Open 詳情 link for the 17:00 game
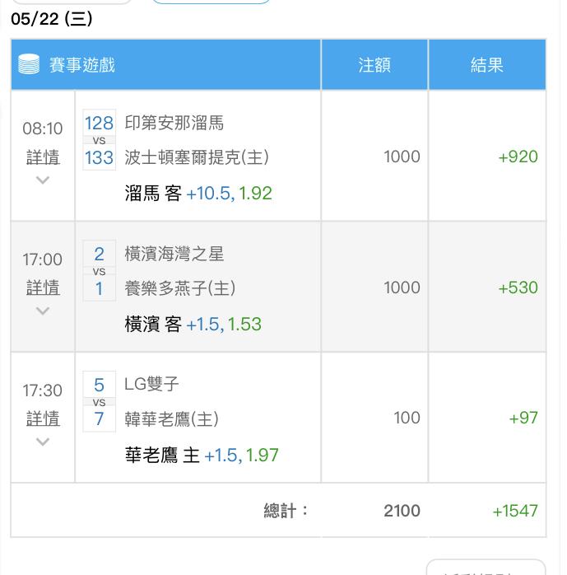Viewport: 567px width, 575px height. point(43,287)
